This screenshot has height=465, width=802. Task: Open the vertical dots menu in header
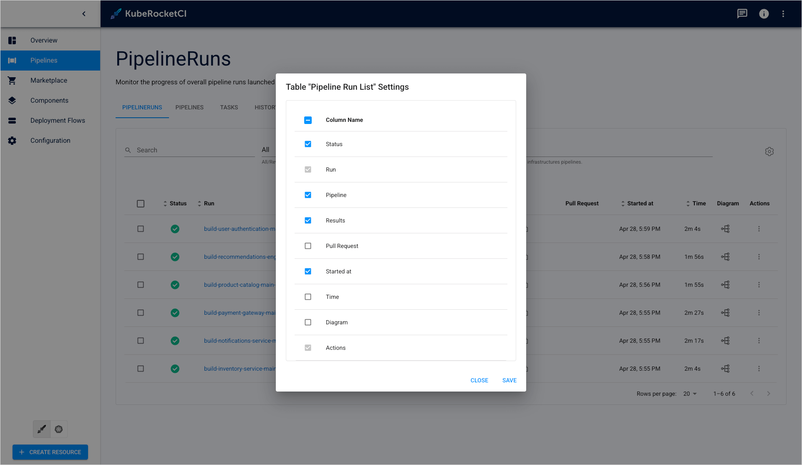pyautogui.click(x=783, y=14)
